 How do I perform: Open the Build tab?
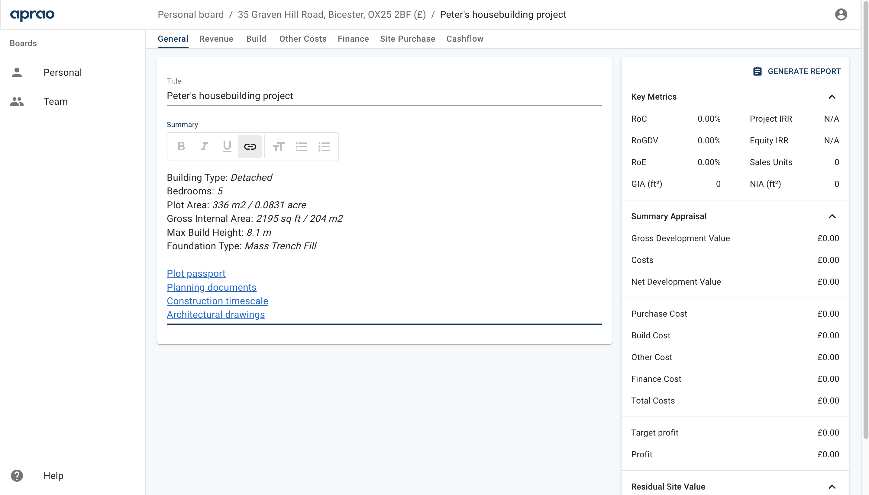[x=256, y=39]
